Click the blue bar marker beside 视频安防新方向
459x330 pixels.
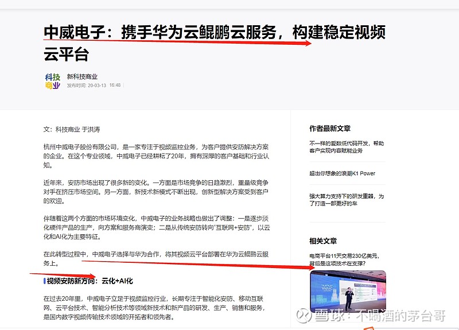pyautogui.click(x=45, y=281)
